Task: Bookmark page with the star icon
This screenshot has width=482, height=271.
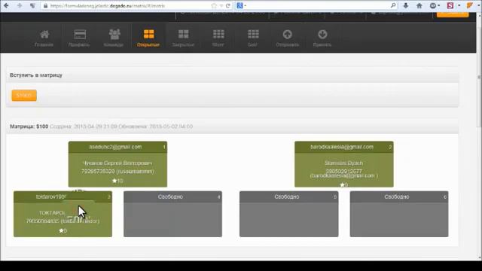Action: coord(214,6)
